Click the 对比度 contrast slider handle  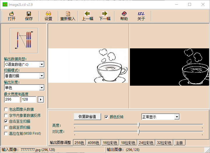(x=138, y=132)
